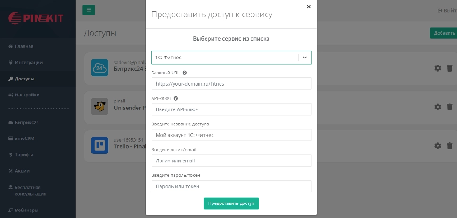
Task: Delete Trello access with trash icon
Action: [x=449, y=145]
